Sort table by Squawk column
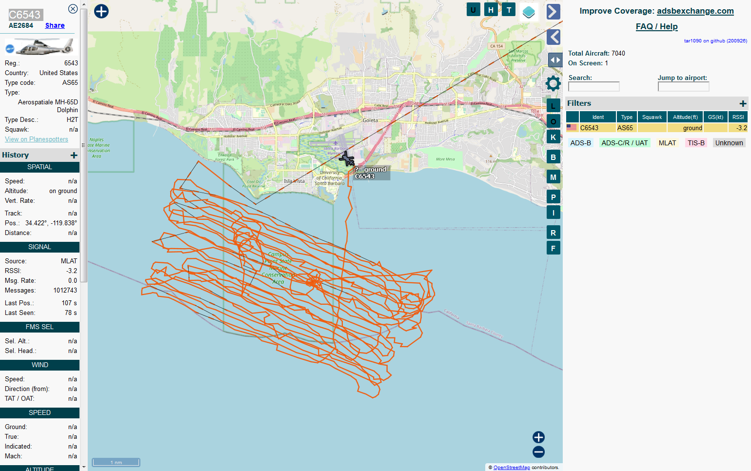The width and height of the screenshot is (751, 471). (x=652, y=117)
